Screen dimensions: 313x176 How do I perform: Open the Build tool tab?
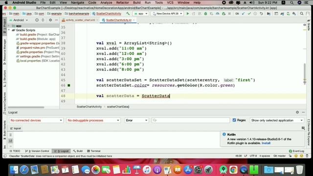78,151
